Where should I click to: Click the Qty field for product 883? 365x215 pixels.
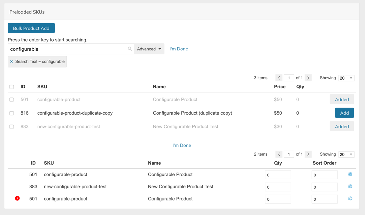[x=278, y=187]
